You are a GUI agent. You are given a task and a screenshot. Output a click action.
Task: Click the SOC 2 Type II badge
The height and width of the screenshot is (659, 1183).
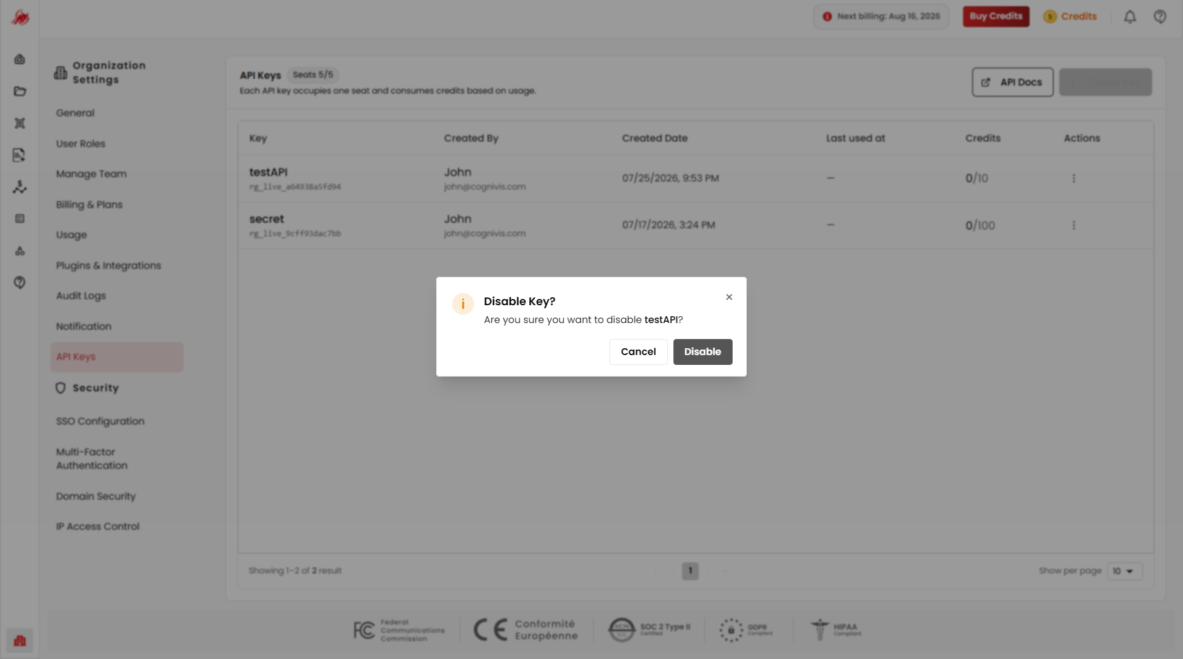[x=649, y=630]
